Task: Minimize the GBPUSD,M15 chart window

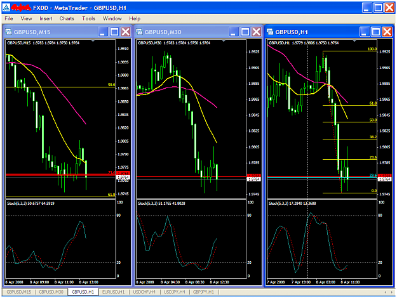Action: pyautogui.click(x=102, y=32)
